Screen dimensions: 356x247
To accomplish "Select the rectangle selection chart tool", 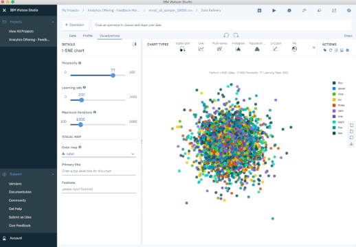I will (x=351, y=125).
